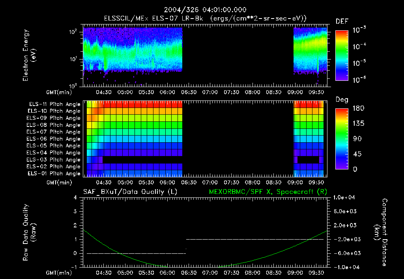Screen dimensions: 404x279
Task: Click the Electron Energy axis label
Action: (29, 55)
